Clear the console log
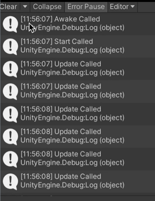Image resolution: width=155 pixels, height=201 pixels. click(x=8, y=7)
